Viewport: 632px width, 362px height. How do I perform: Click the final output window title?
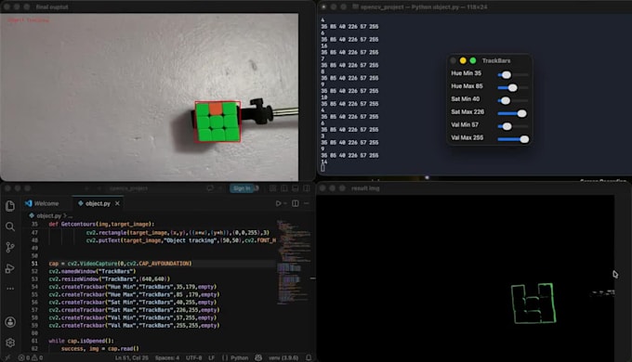pos(52,6)
